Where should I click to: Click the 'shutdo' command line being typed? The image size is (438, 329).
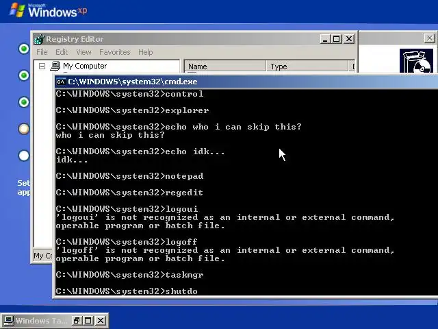click(127, 291)
